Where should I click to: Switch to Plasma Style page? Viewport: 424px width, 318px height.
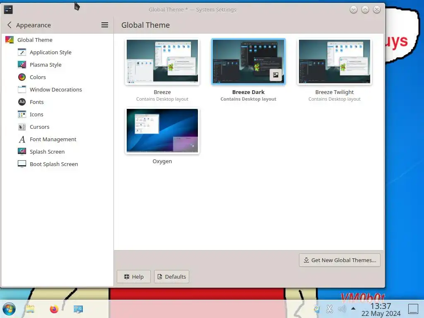[46, 65]
